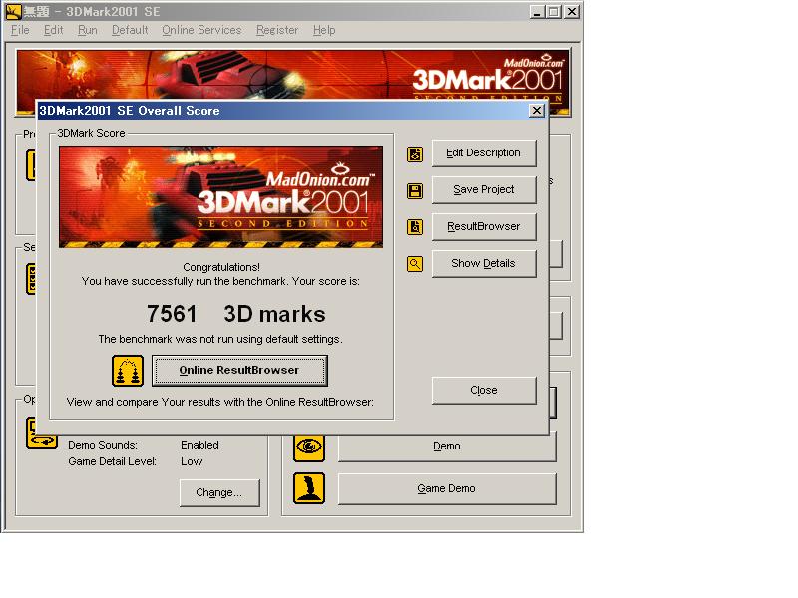
Task: Click the Online ResultBrowser trees icon
Action: 128,371
